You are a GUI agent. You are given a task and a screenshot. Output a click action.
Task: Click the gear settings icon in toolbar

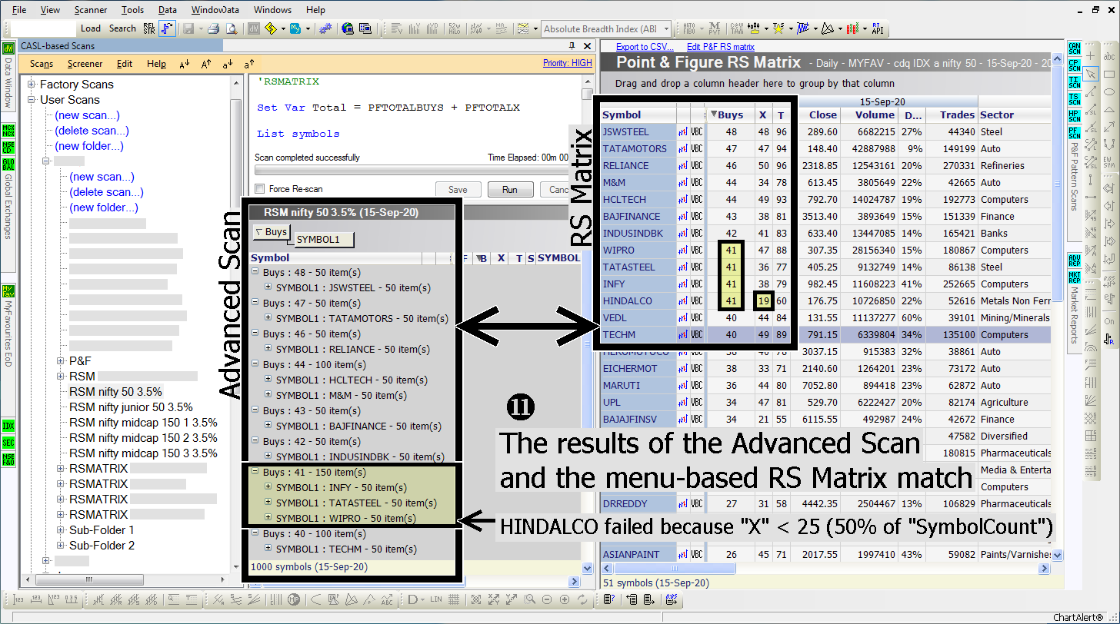point(325,28)
